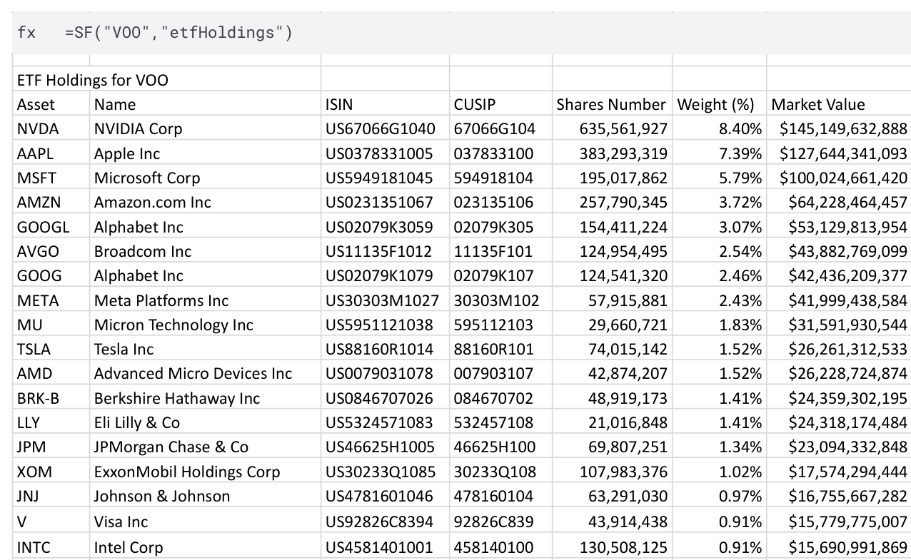This screenshot has width=911, height=560.
Task: Select ISIN cell US67066G1040
Action: click(x=386, y=128)
